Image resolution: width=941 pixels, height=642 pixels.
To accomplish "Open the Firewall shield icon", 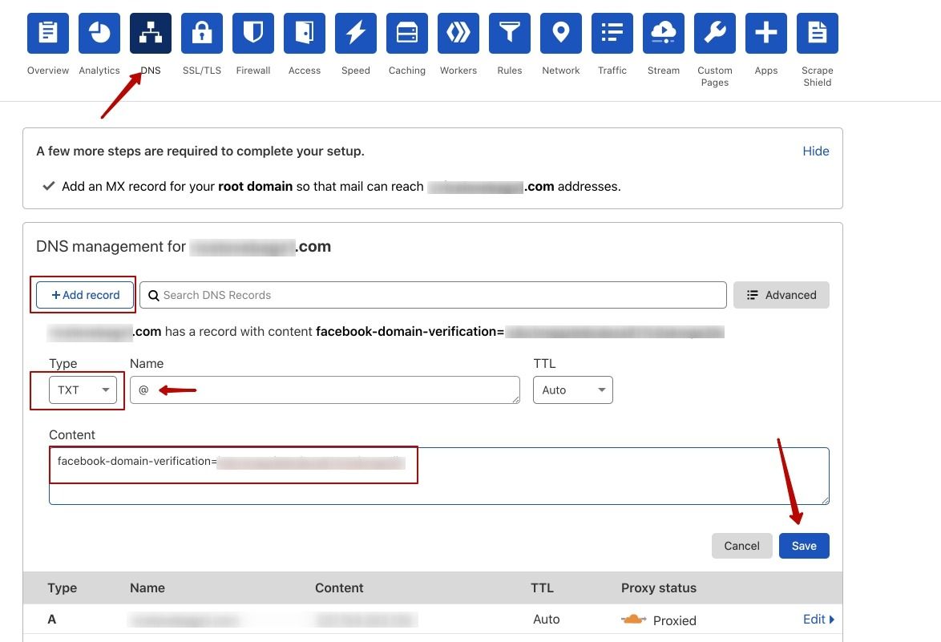I will coord(253,34).
